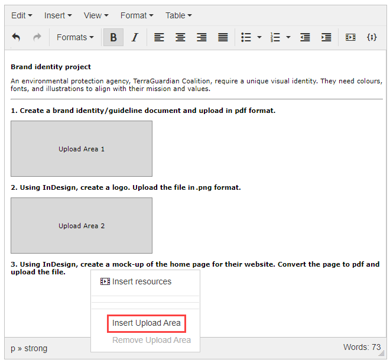Insert a bullet list
The image size is (390, 363).
(x=246, y=37)
